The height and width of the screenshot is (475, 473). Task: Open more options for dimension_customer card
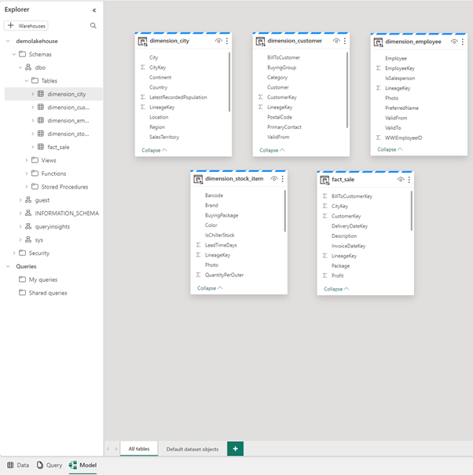tap(345, 41)
